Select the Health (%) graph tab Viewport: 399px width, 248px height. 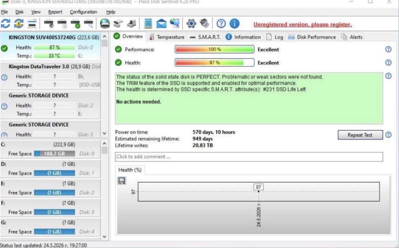pos(130,170)
